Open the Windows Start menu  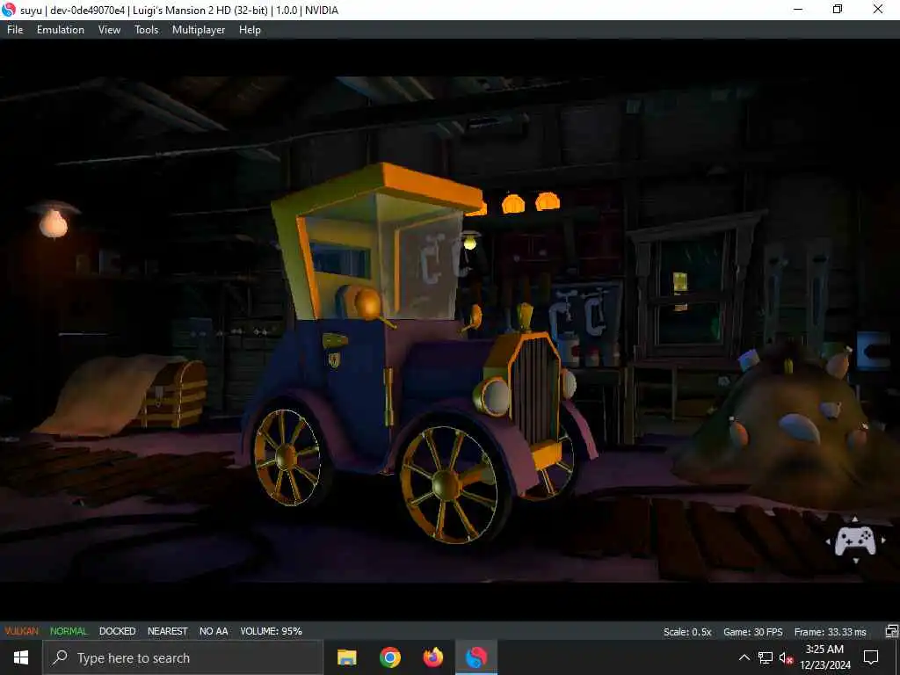pyautogui.click(x=21, y=657)
